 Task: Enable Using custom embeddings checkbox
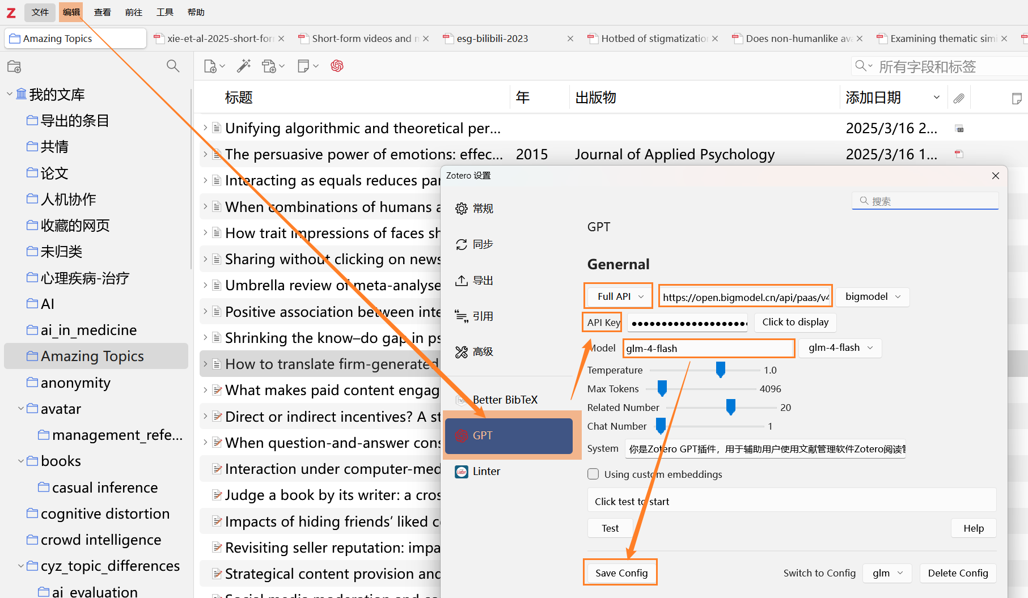point(593,474)
